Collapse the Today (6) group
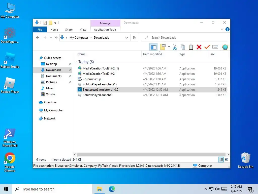 (76, 62)
